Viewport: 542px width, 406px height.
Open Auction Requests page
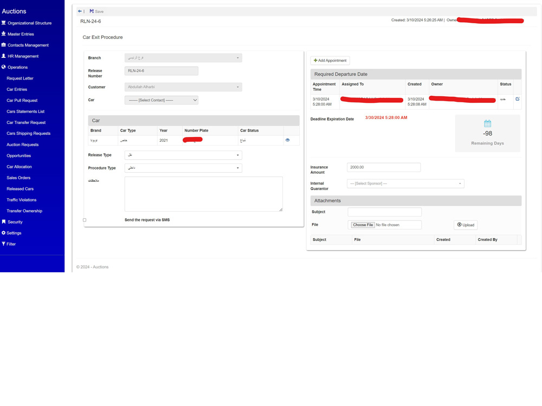click(22, 145)
